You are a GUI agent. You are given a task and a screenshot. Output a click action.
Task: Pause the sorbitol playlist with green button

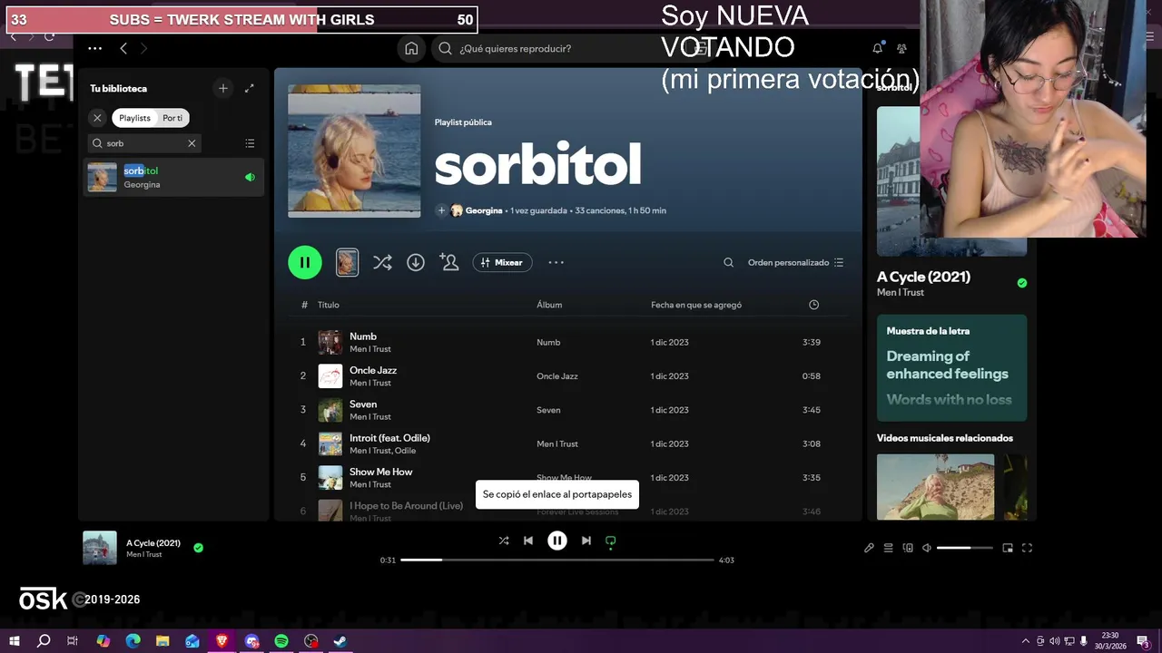(305, 262)
